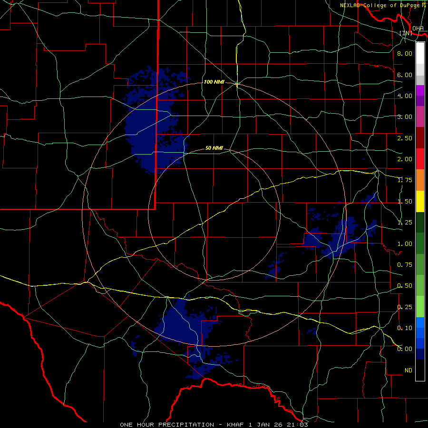This screenshot has width=428, height=428.
Task: Click the 2.00 legend label
Action: [404, 159]
